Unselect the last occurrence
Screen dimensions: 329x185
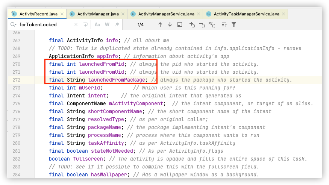[x=202, y=25]
